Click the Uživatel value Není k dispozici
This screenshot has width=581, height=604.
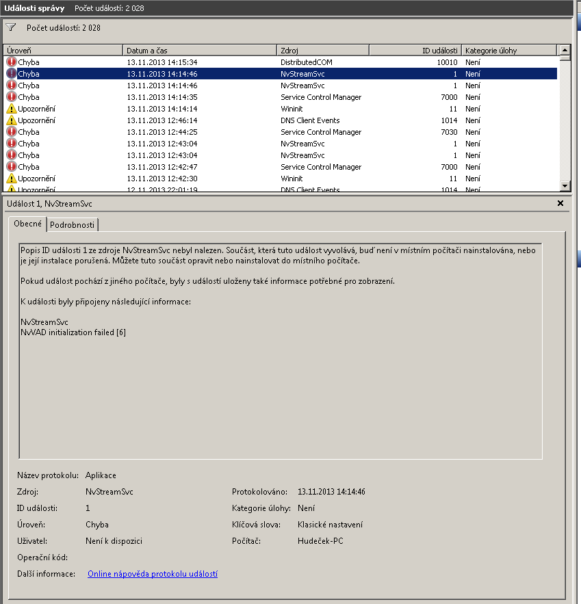pyautogui.click(x=114, y=541)
